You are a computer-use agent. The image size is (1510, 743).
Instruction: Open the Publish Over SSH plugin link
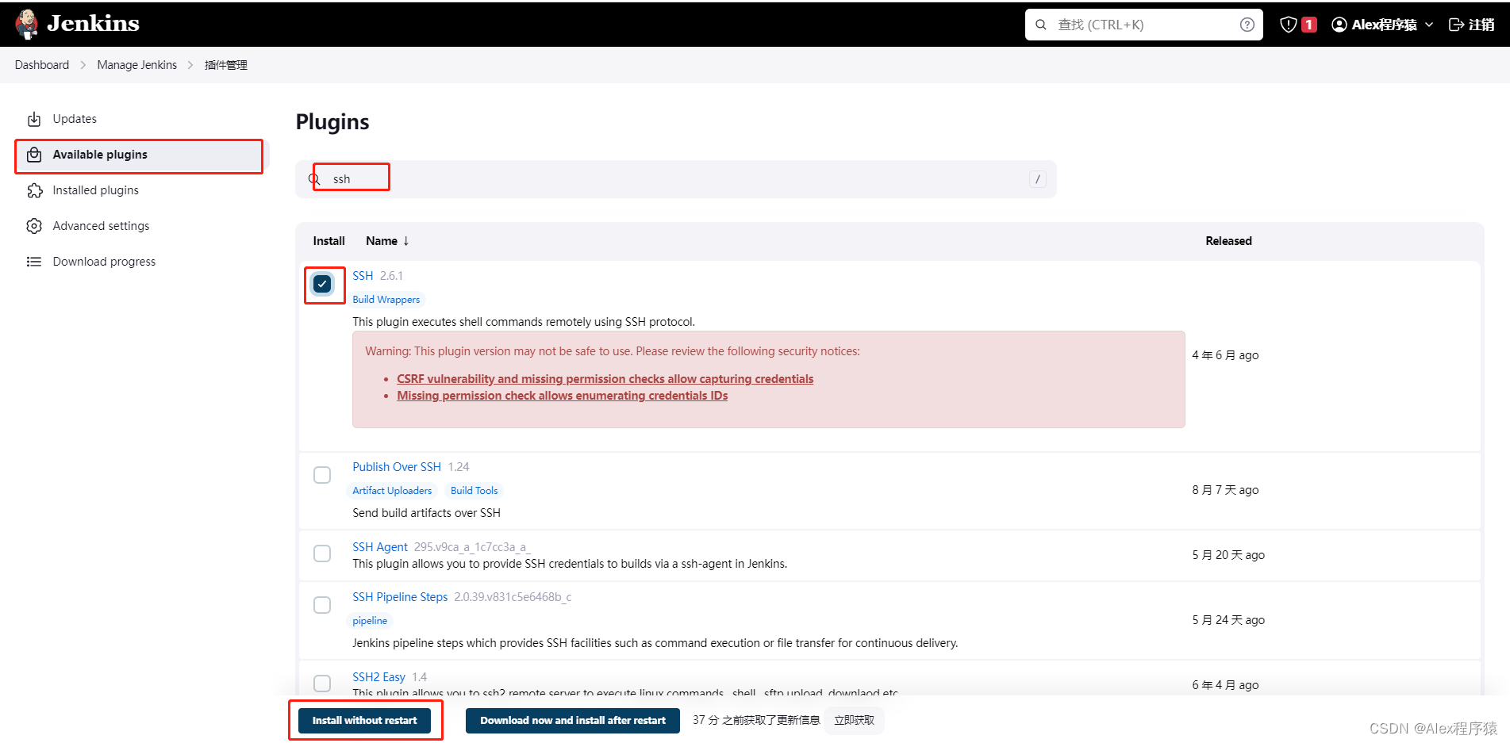point(397,467)
